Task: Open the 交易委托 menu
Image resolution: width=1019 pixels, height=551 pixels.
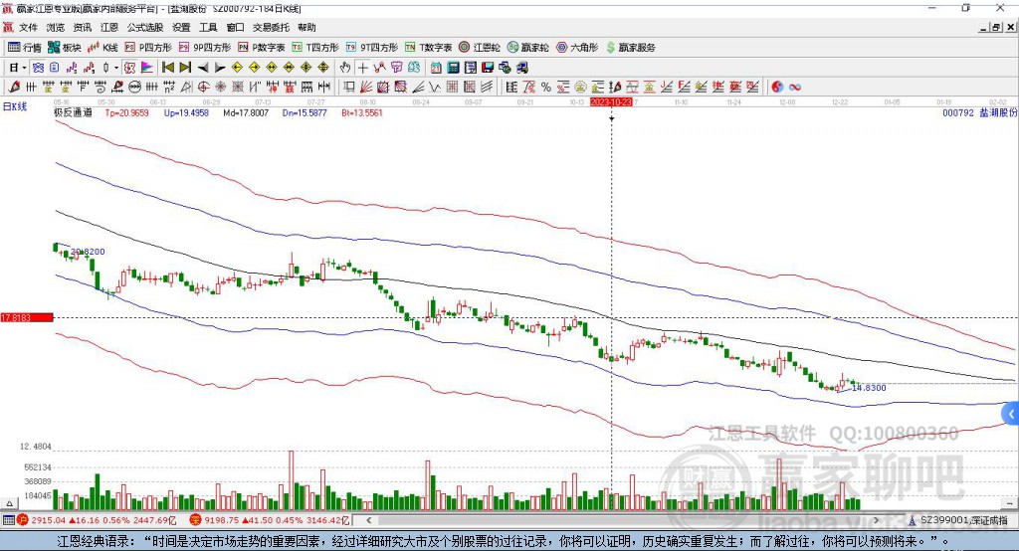Action: click(271, 27)
